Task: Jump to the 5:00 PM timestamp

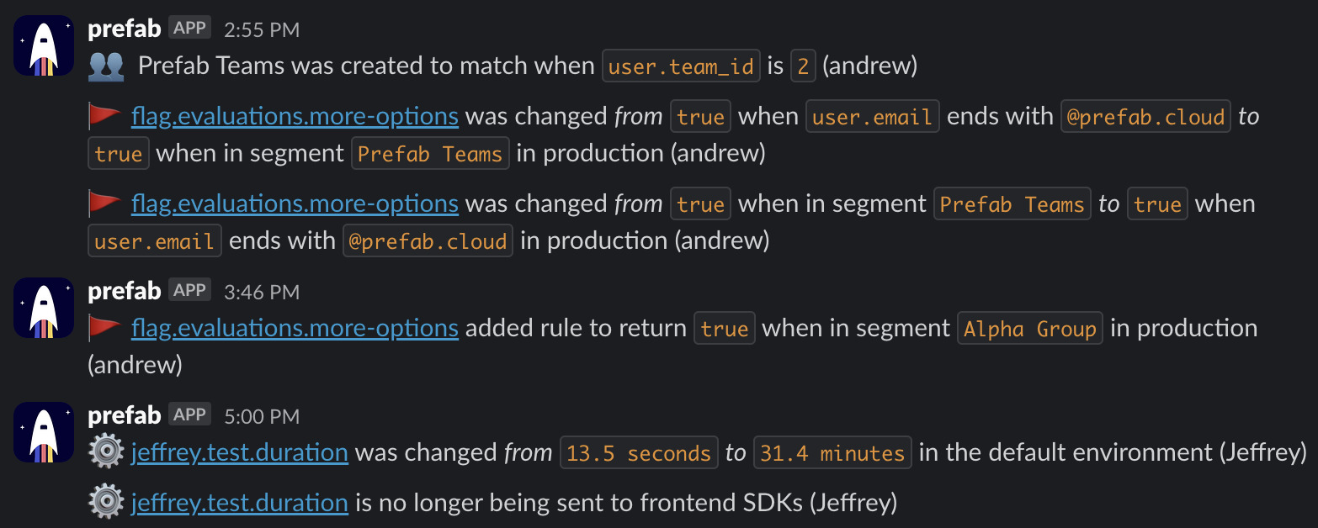Action: click(262, 416)
